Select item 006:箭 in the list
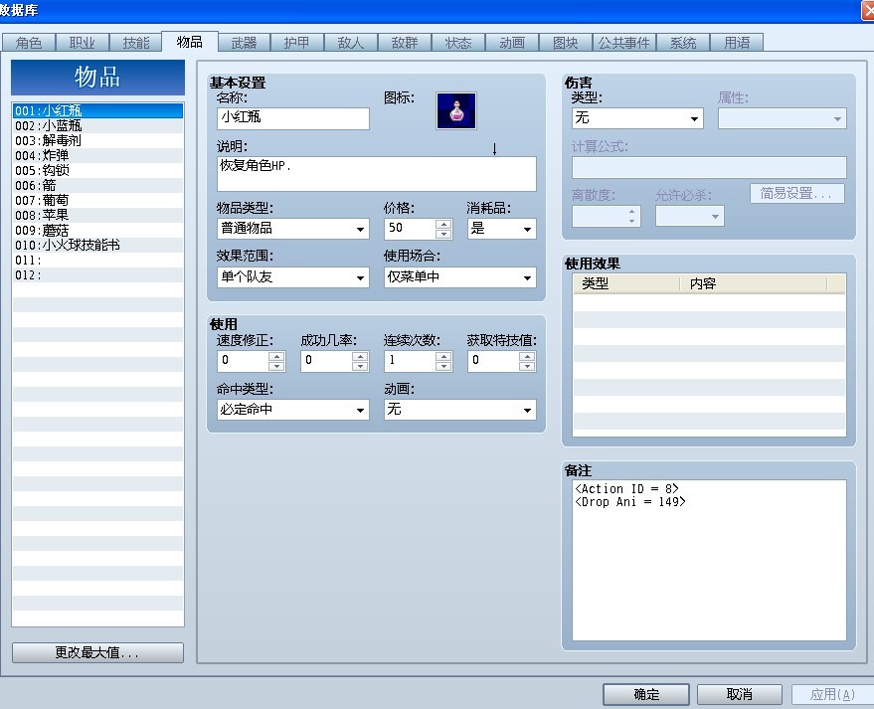The width and height of the screenshot is (874, 709). 97,185
